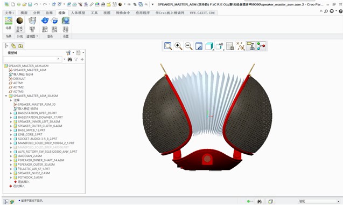Redo the last undone action
The height and width of the screenshot is (205, 343).
45,4
